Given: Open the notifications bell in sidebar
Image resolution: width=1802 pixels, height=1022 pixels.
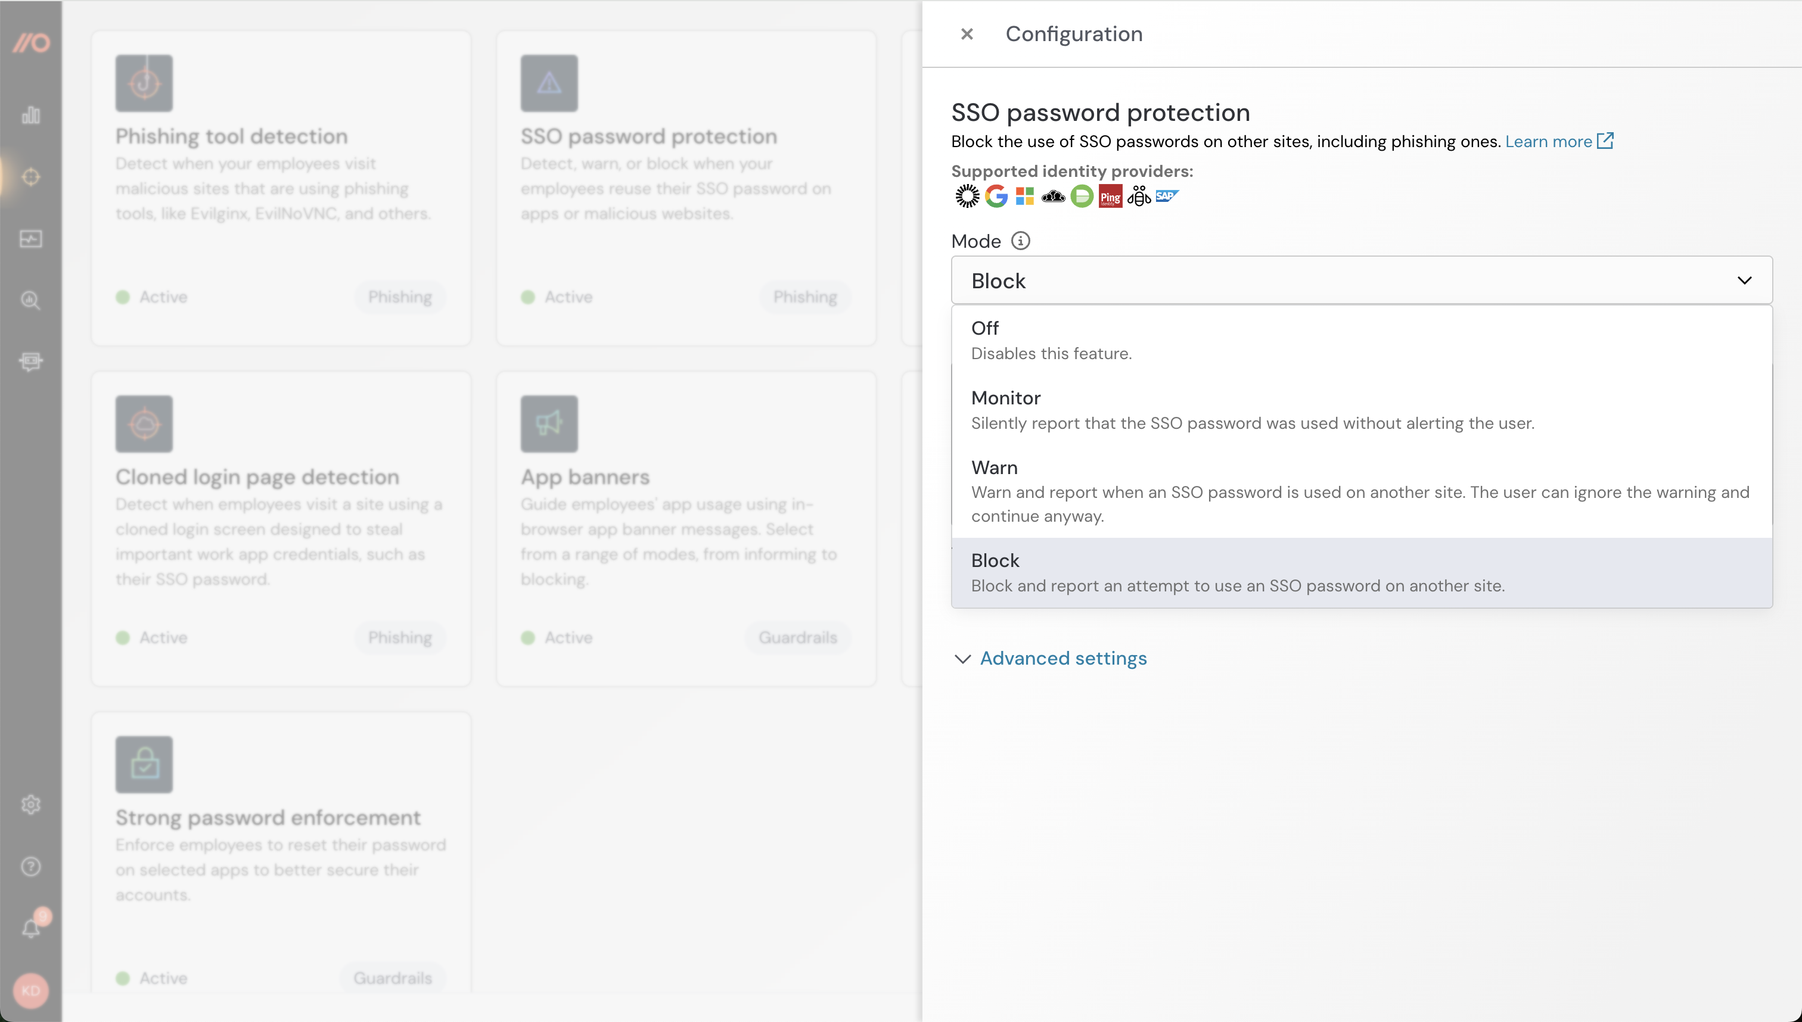Looking at the screenshot, I should pyautogui.click(x=31, y=928).
